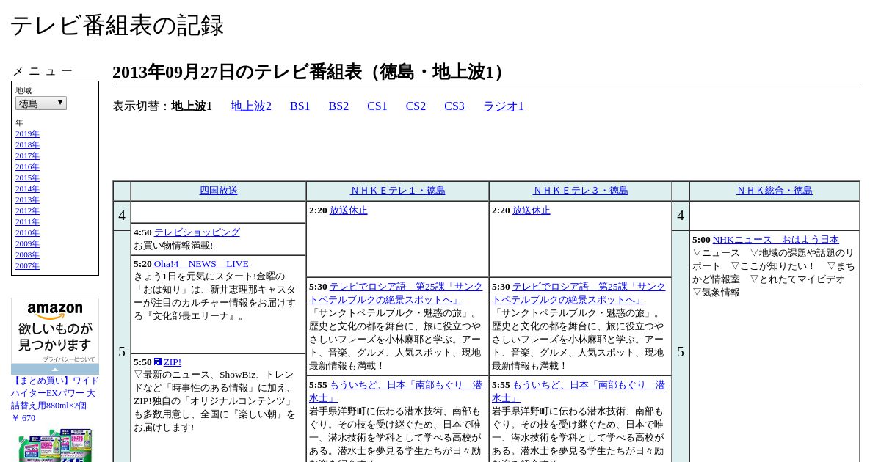Open ＮＨＫＥテレ３・徳島 channel header
The height and width of the screenshot is (462, 881).
click(581, 191)
